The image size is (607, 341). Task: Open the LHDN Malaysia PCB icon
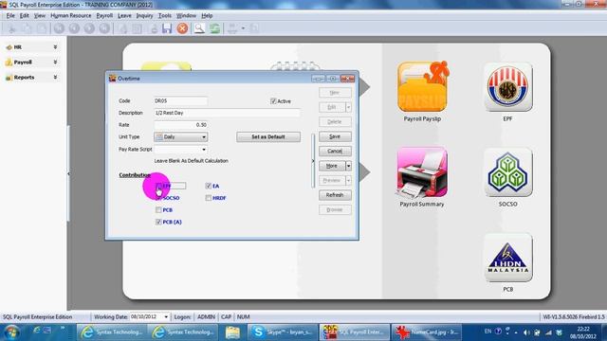pyautogui.click(x=508, y=258)
